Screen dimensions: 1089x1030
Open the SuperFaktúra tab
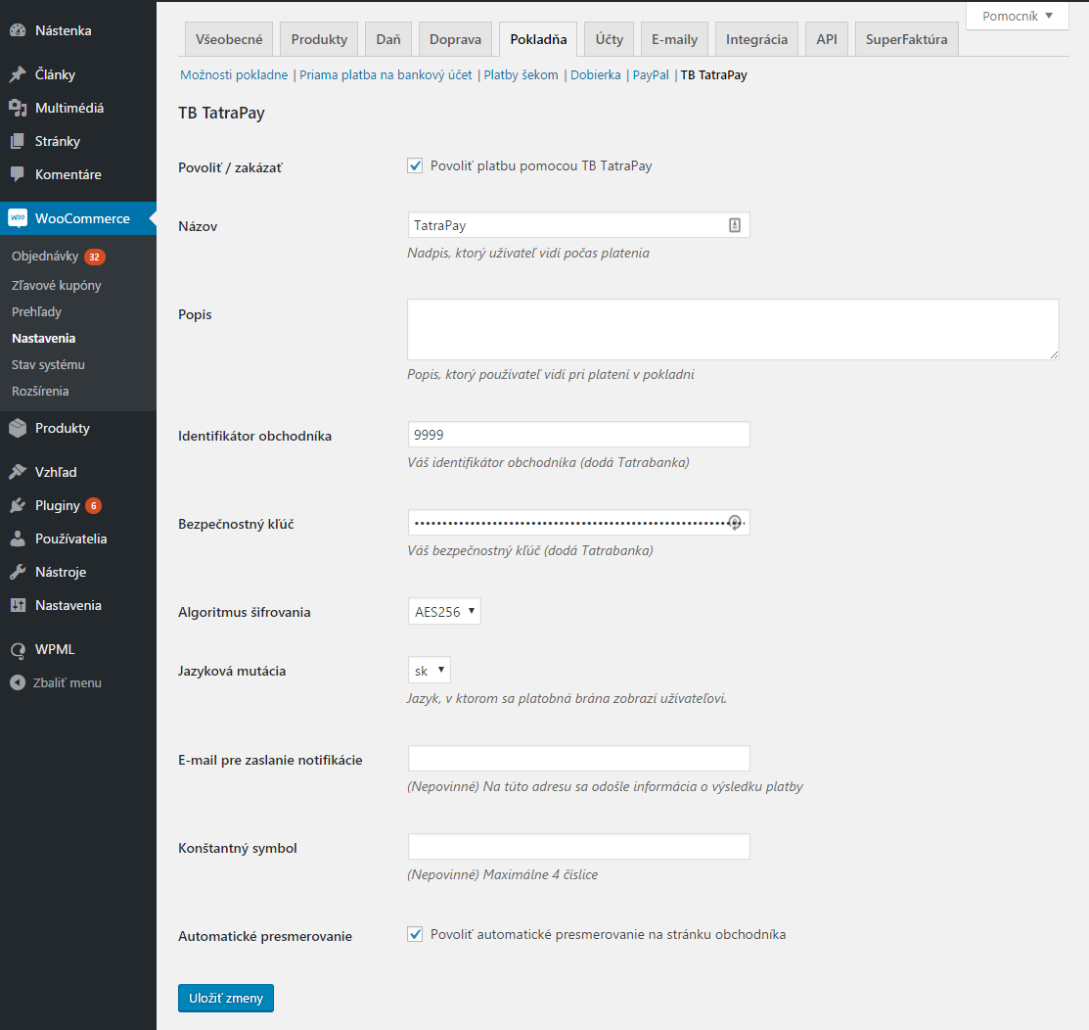click(x=906, y=39)
